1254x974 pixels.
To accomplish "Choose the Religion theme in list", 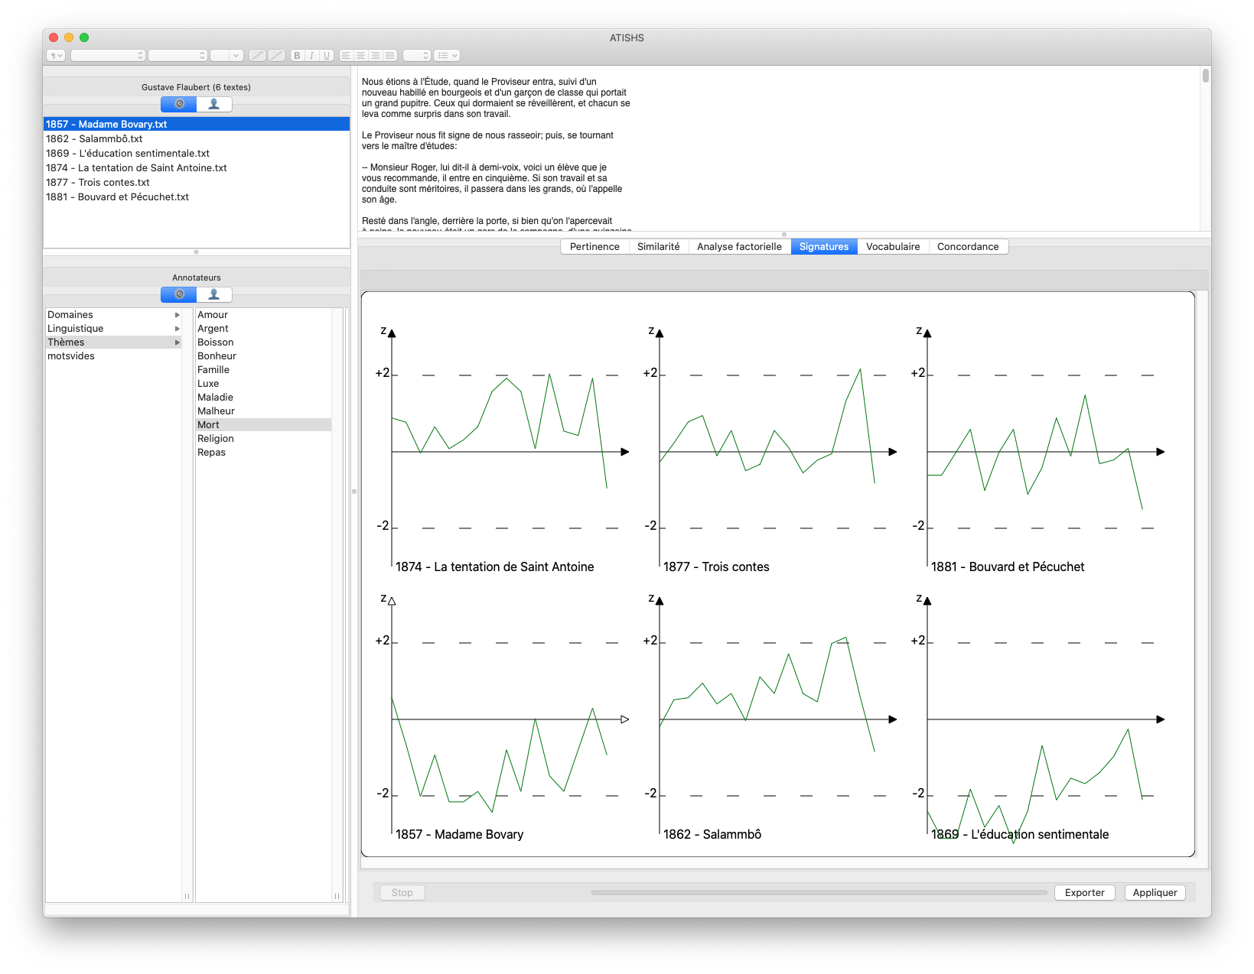I will (216, 439).
